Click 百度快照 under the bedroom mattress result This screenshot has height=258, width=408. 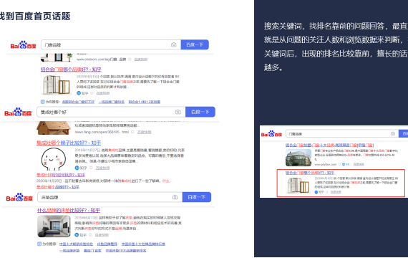[102, 235]
